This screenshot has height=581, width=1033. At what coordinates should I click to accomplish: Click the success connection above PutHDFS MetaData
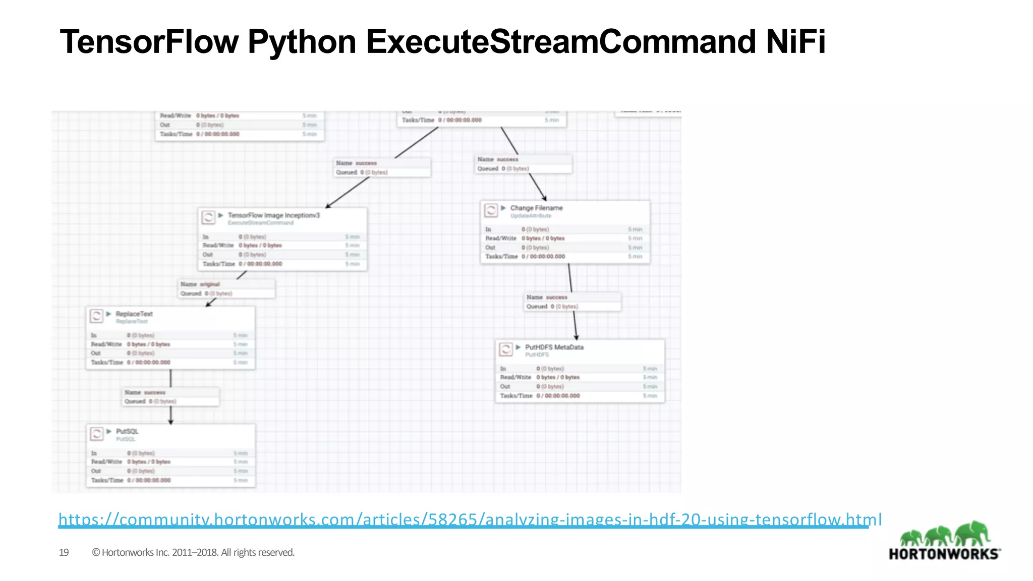coord(573,302)
